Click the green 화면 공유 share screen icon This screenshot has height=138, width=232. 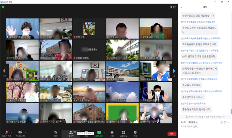pos(99,132)
